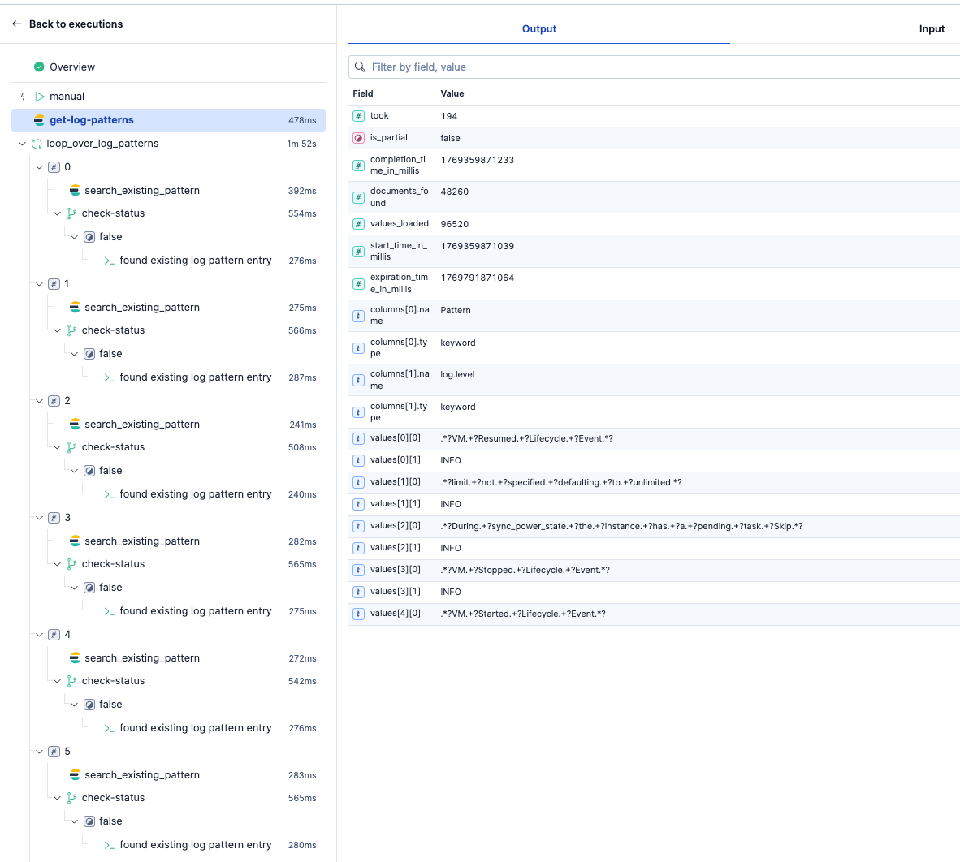Click the 1m 52s duration of loop_over_log_patterns
The height and width of the screenshot is (862, 960).
301,144
